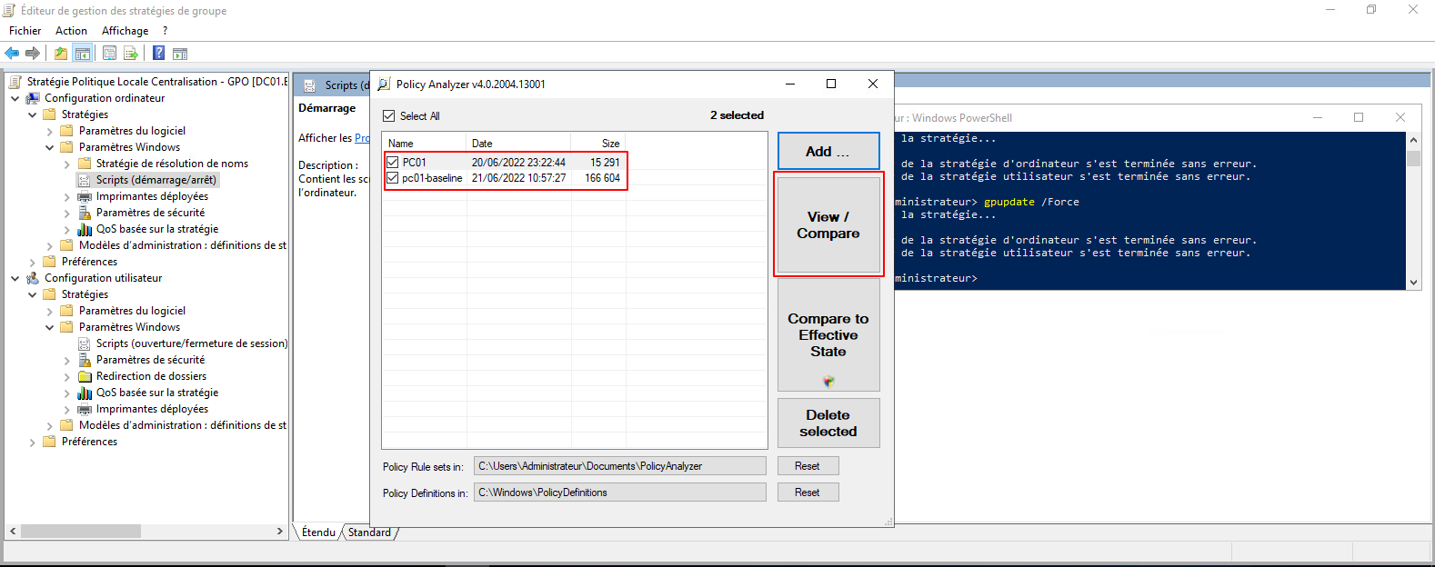Viewport: 1435px width, 567px height.
Task: Expand Imprimantes déployées under Configuration ordinateur
Action: (66, 196)
